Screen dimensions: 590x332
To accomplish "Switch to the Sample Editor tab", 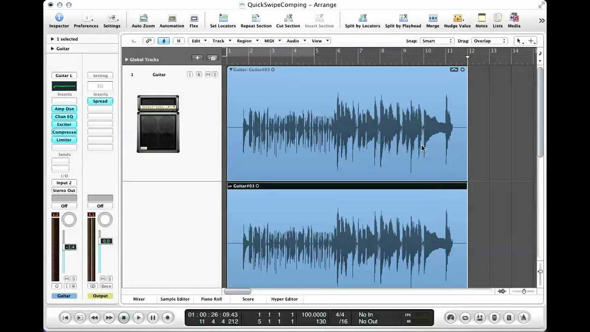I will (x=175, y=299).
